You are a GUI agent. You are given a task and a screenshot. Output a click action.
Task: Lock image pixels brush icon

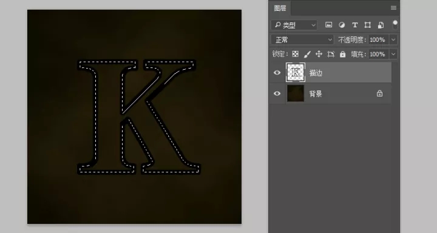(x=307, y=54)
